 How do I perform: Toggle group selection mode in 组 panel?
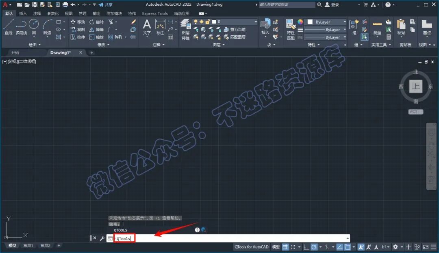pyautogui.click(x=364, y=37)
